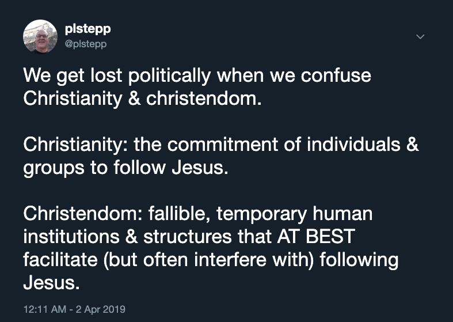Click the "Christianity & christendom." line
453x322 pixels.
142,99
